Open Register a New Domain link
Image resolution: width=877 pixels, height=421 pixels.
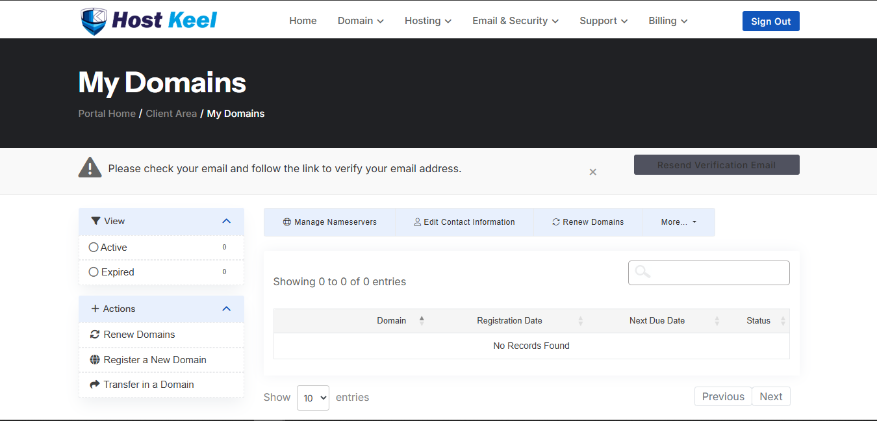161,360
